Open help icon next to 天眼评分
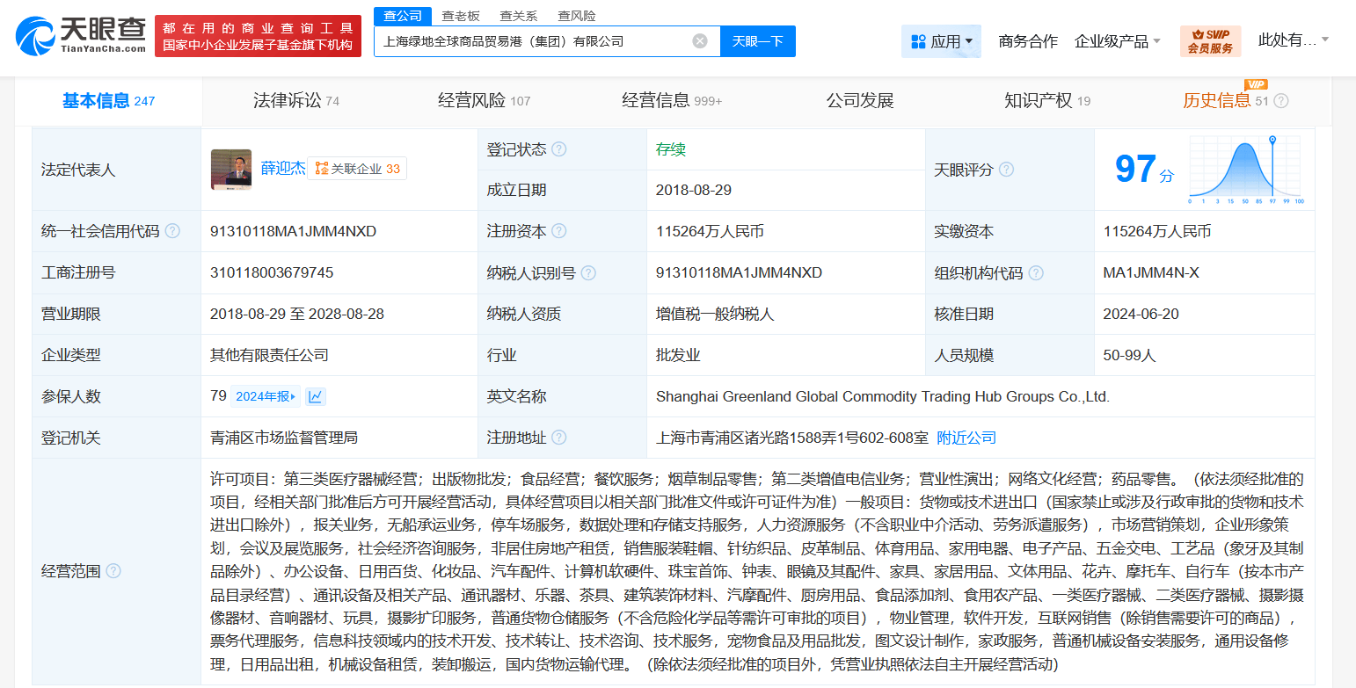 [x=1006, y=170]
